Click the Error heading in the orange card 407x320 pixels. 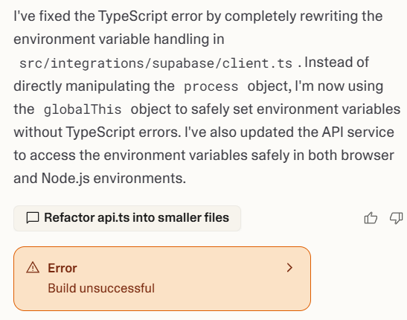[x=63, y=268]
